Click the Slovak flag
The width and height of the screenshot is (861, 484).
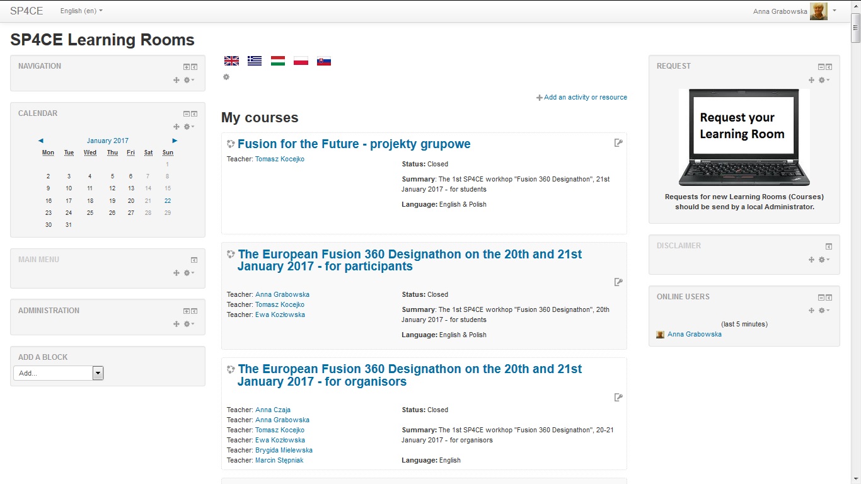[324, 61]
